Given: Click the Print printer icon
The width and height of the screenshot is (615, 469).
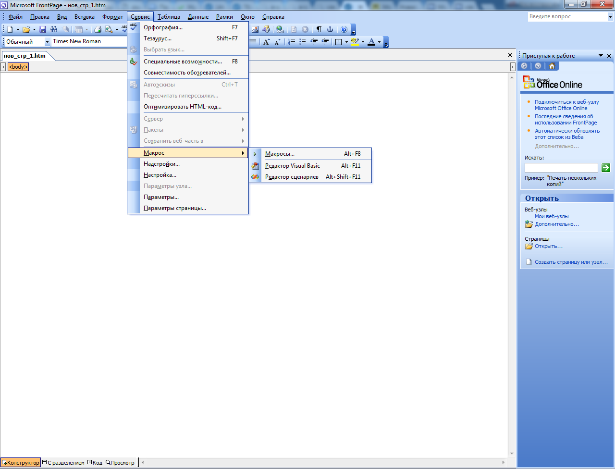Looking at the screenshot, I should (98, 29).
